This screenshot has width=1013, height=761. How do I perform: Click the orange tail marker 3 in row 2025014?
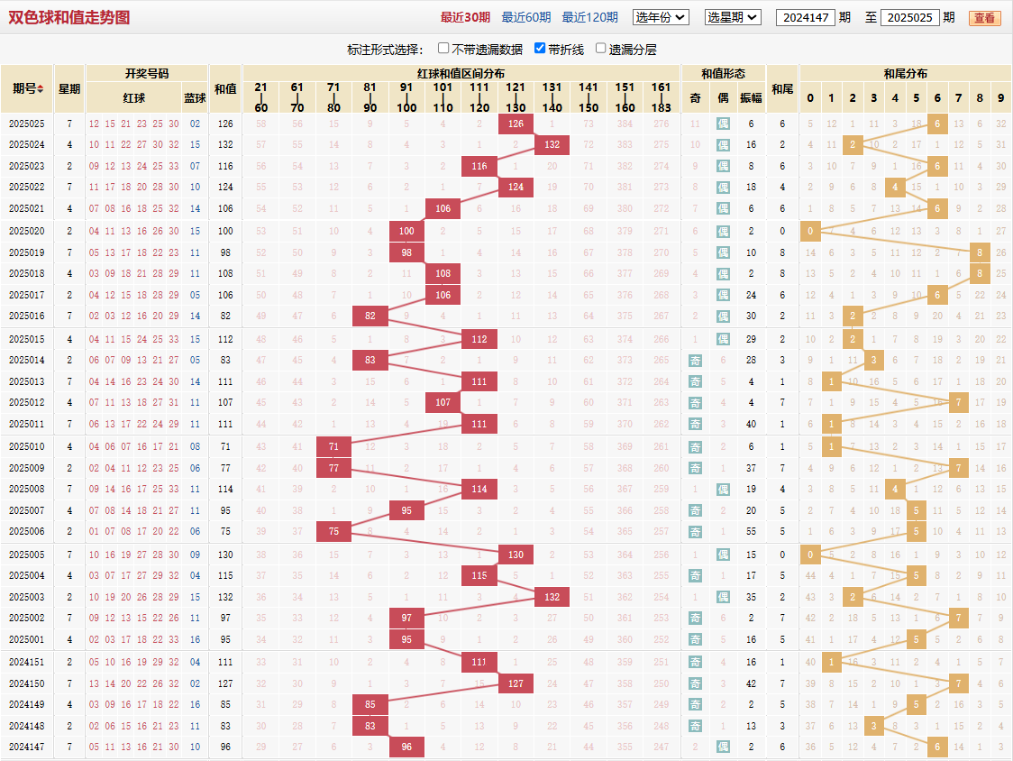(873, 360)
